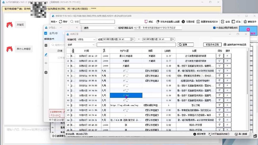This screenshot has width=258, height=145.
Task: Click the 刷新 refresh icon
Action: click(x=61, y=22)
